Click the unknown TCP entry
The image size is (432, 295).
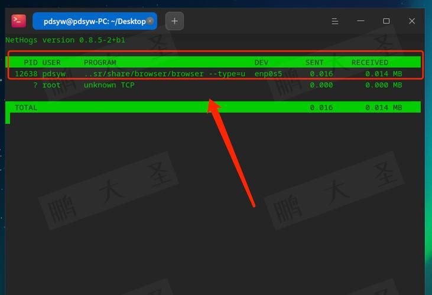tap(109, 85)
